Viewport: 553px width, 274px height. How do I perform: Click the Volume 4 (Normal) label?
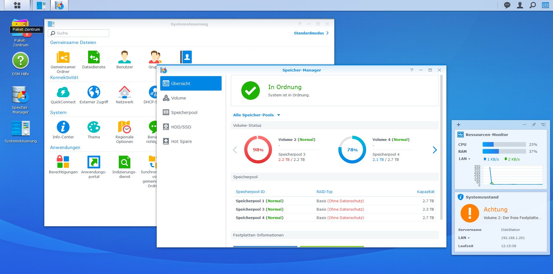[391, 139]
